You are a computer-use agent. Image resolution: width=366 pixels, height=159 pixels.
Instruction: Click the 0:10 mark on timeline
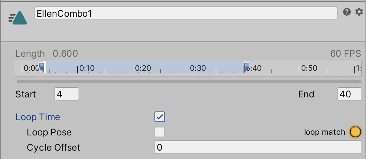pos(87,68)
